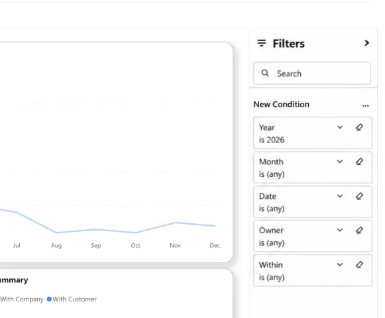The width and height of the screenshot is (385, 318).
Task: Expand the Owner filter card chevron
Action: (x=340, y=230)
